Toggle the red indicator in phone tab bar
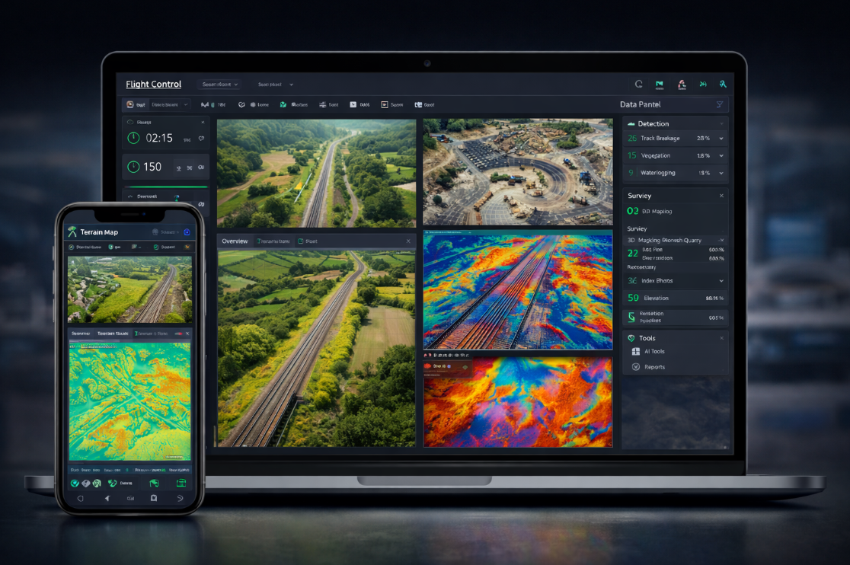This screenshot has height=565, width=850. coord(180,334)
